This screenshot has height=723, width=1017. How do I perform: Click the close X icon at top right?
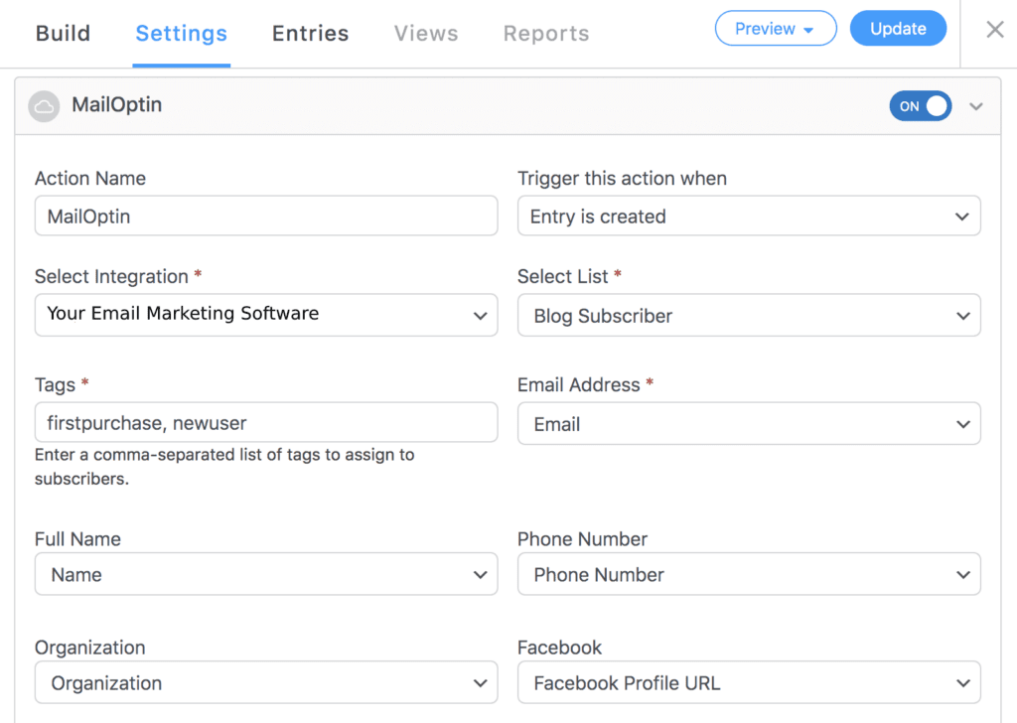click(994, 29)
